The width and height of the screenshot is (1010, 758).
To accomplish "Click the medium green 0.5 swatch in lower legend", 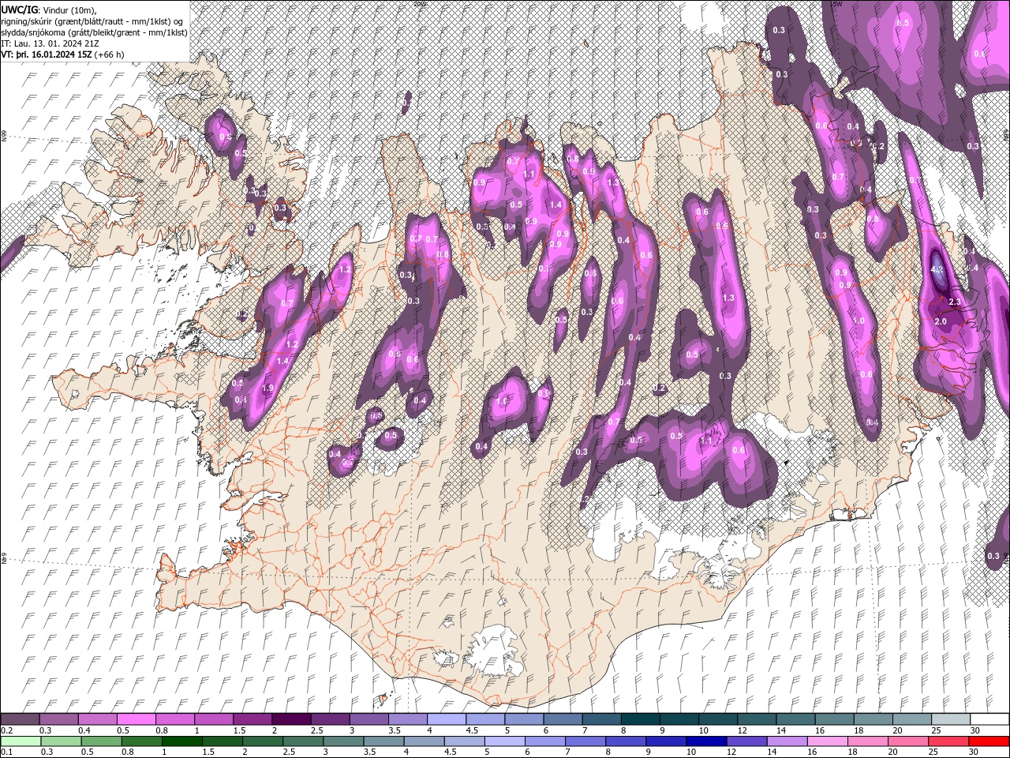I will point(102,741).
